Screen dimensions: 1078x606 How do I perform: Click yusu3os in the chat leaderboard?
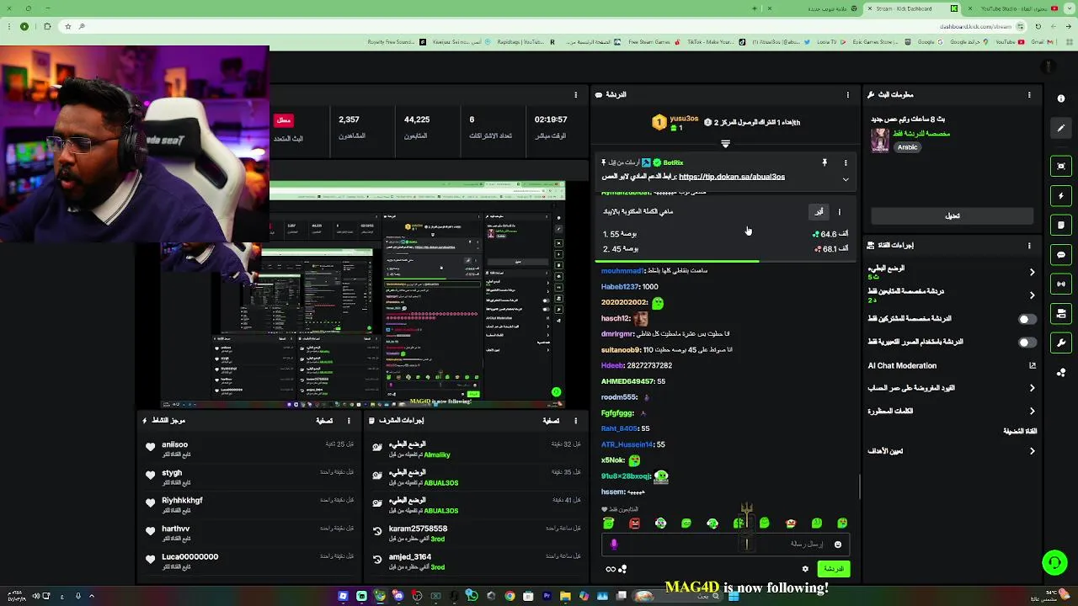click(684, 119)
